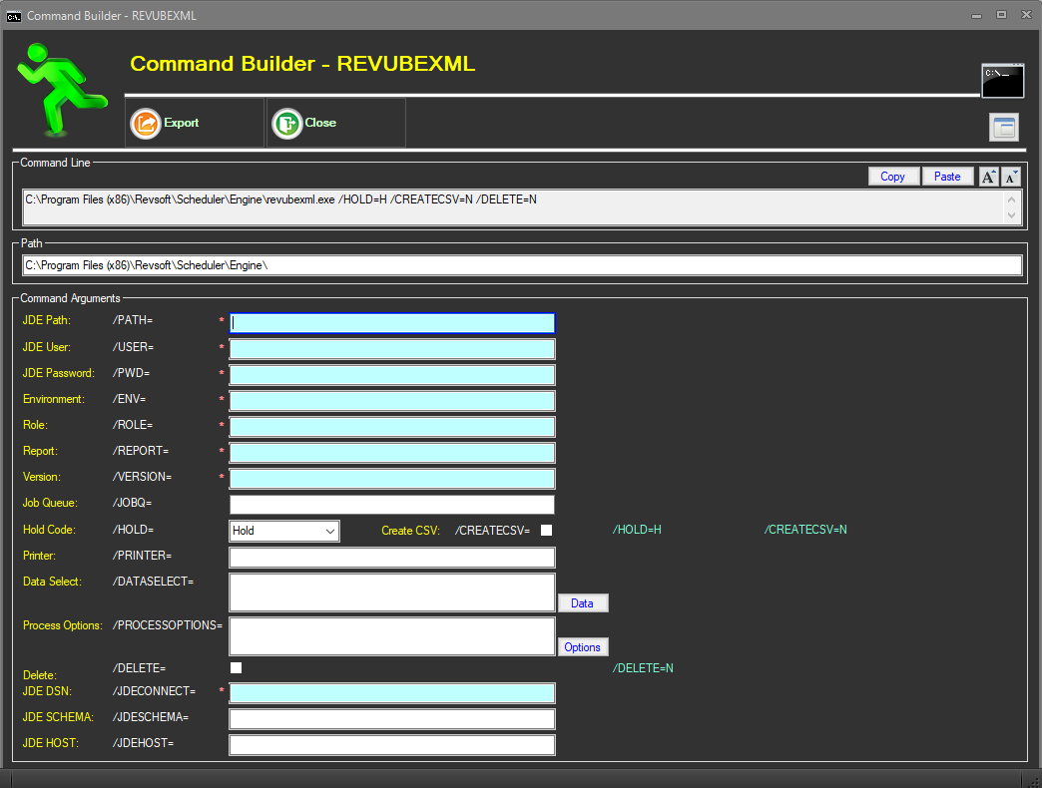Click the Options button below Process Options

pyautogui.click(x=582, y=646)
